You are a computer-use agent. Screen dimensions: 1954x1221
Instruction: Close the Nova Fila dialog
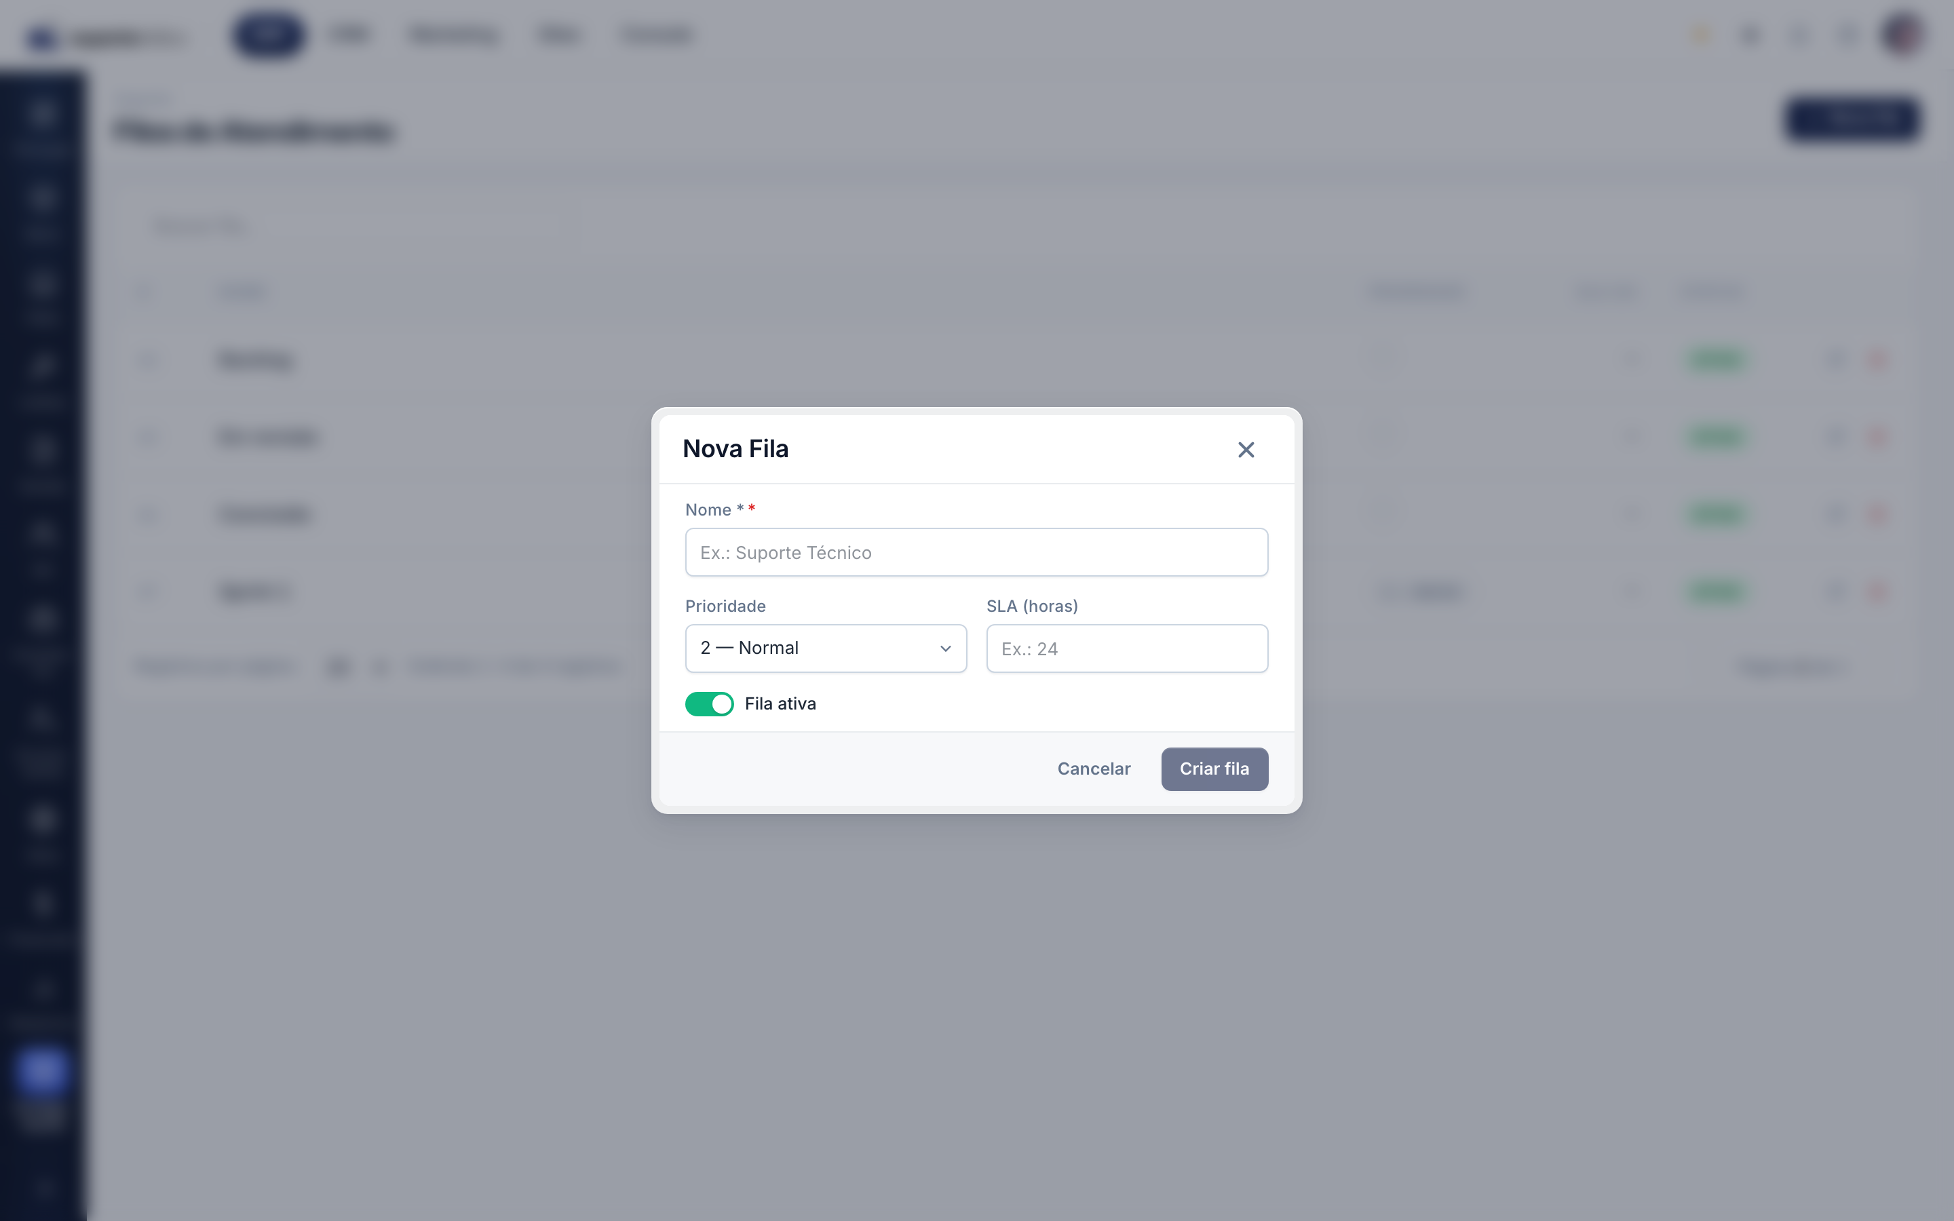pyautogui.click(x=1246, y=450)
